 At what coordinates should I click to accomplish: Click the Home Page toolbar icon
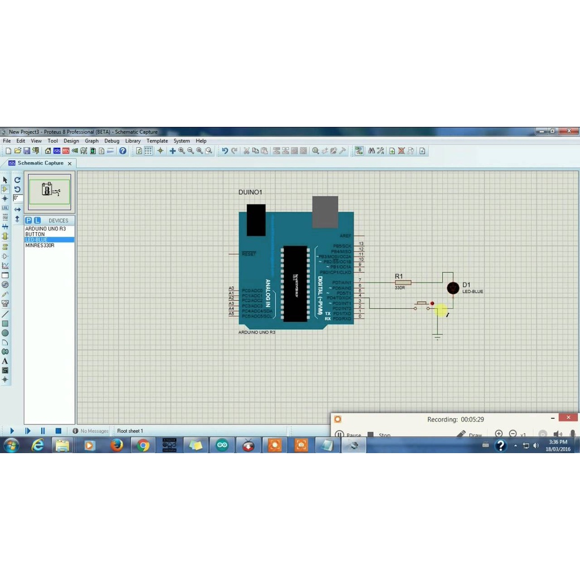48,151
